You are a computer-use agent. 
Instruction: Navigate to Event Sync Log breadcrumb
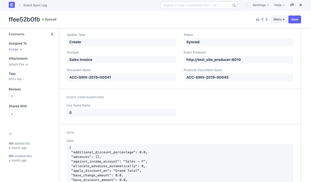(x=35, y=6)
